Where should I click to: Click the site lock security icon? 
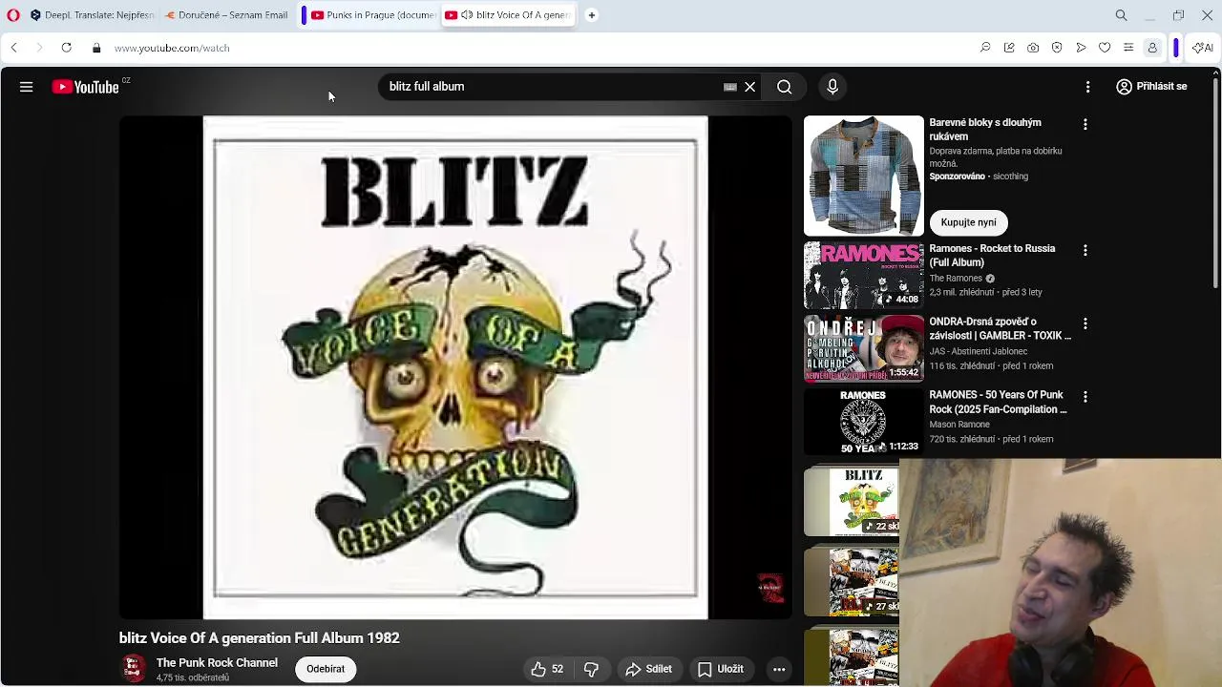96,48
